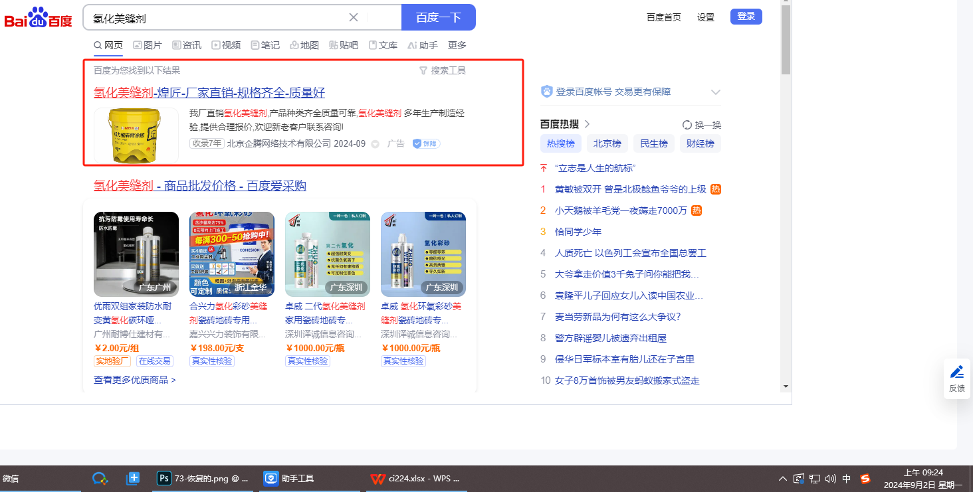Open 卓威 氢化环氧彩砂美缝剂 product link
Viewport: 973px width, 492px height.
pyautogui.click(x=421, y=313)
